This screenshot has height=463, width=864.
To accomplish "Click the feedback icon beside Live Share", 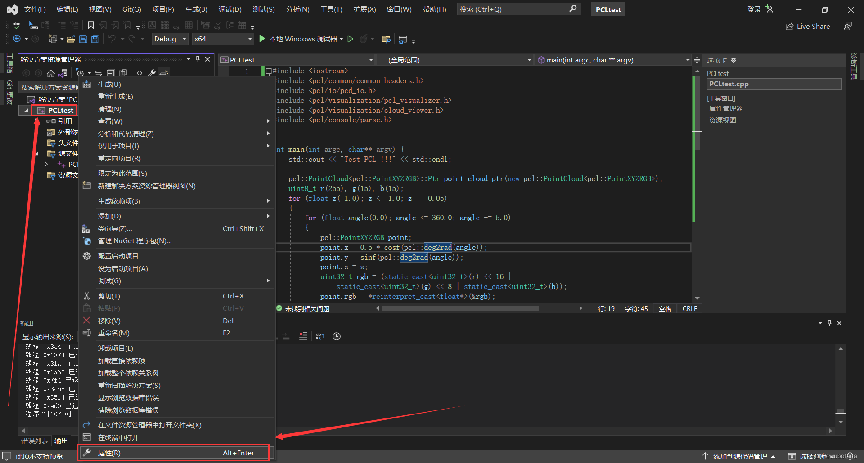I will point(848,26).
